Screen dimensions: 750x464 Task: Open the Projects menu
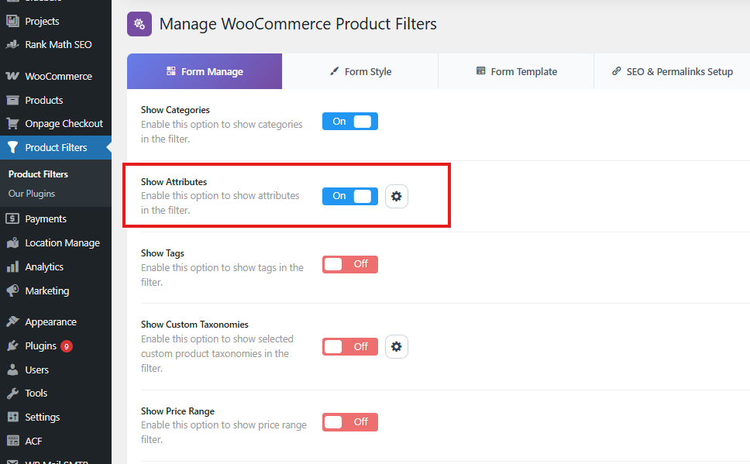tap(42, 21)
